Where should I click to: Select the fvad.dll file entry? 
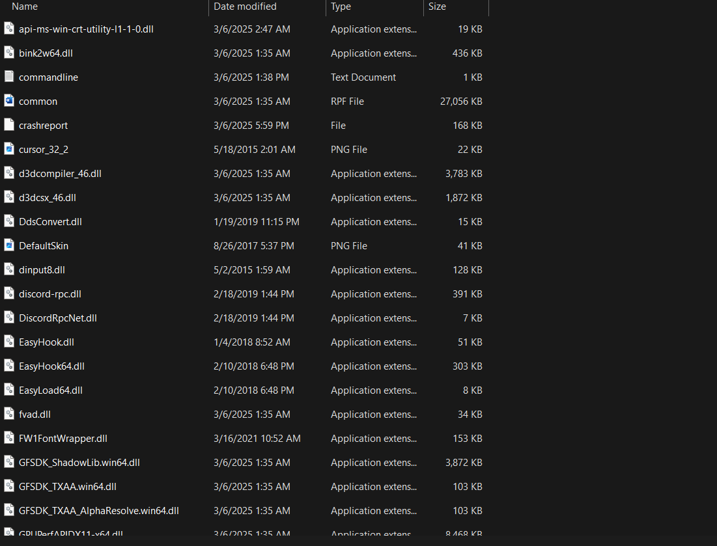click(x=35, y=415)
